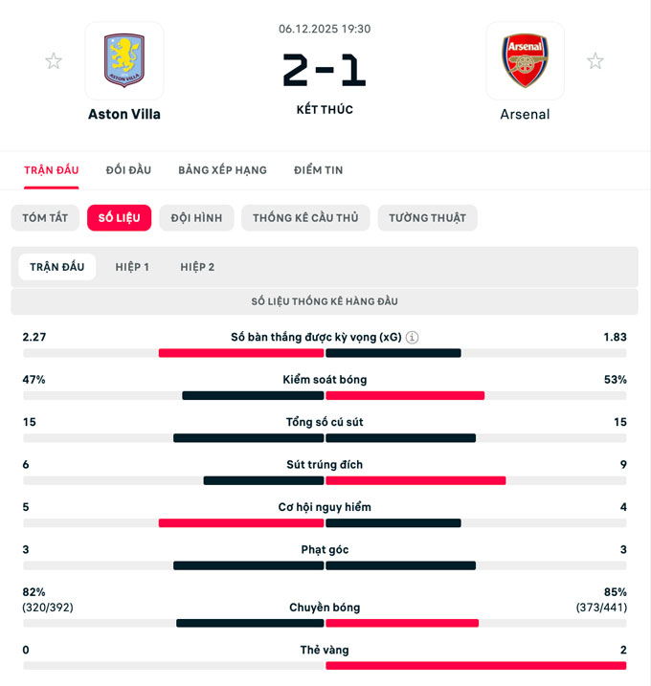Click the Arsenal team name
This screenshot has height=686, width=651.
pyautogui.click(x=525, y=115)
